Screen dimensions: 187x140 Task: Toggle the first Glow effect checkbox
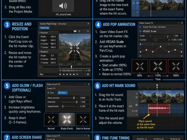[48, 93]
